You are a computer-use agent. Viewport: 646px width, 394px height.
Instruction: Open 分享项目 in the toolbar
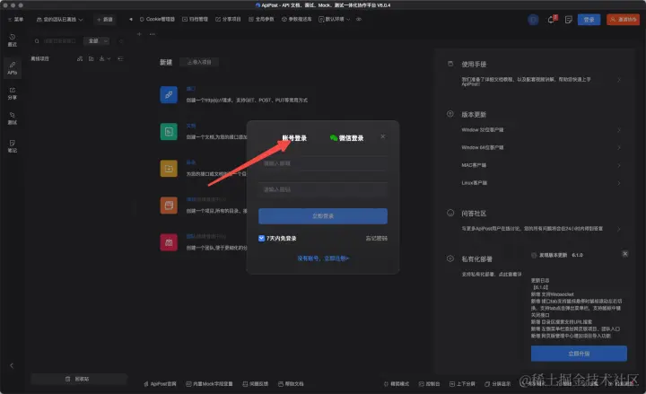point(228,20)
